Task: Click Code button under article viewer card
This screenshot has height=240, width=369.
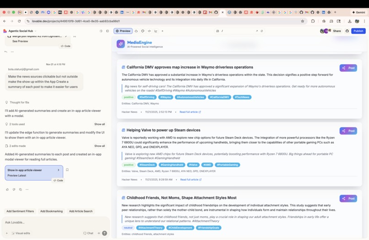Action: click(58, 180)
